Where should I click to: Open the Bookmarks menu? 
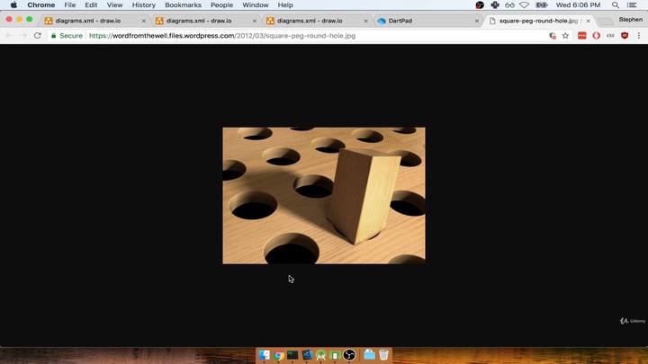pos(183,5)
